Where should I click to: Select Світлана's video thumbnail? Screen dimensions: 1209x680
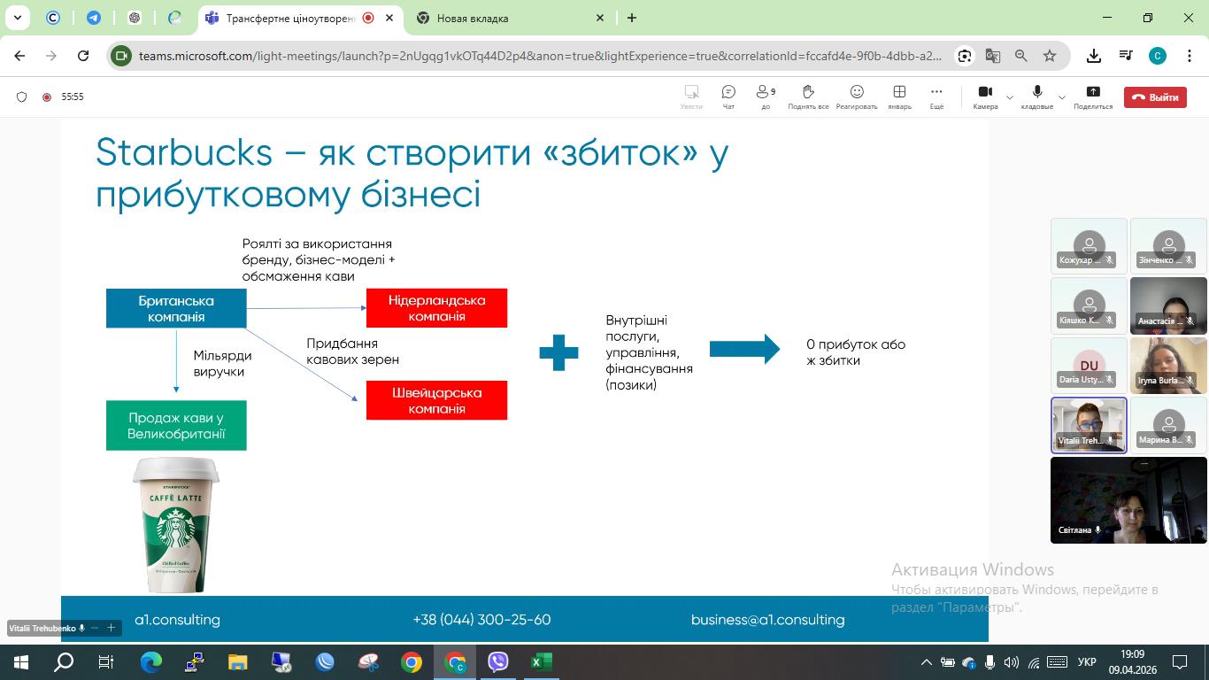[x=1128, y=500]
